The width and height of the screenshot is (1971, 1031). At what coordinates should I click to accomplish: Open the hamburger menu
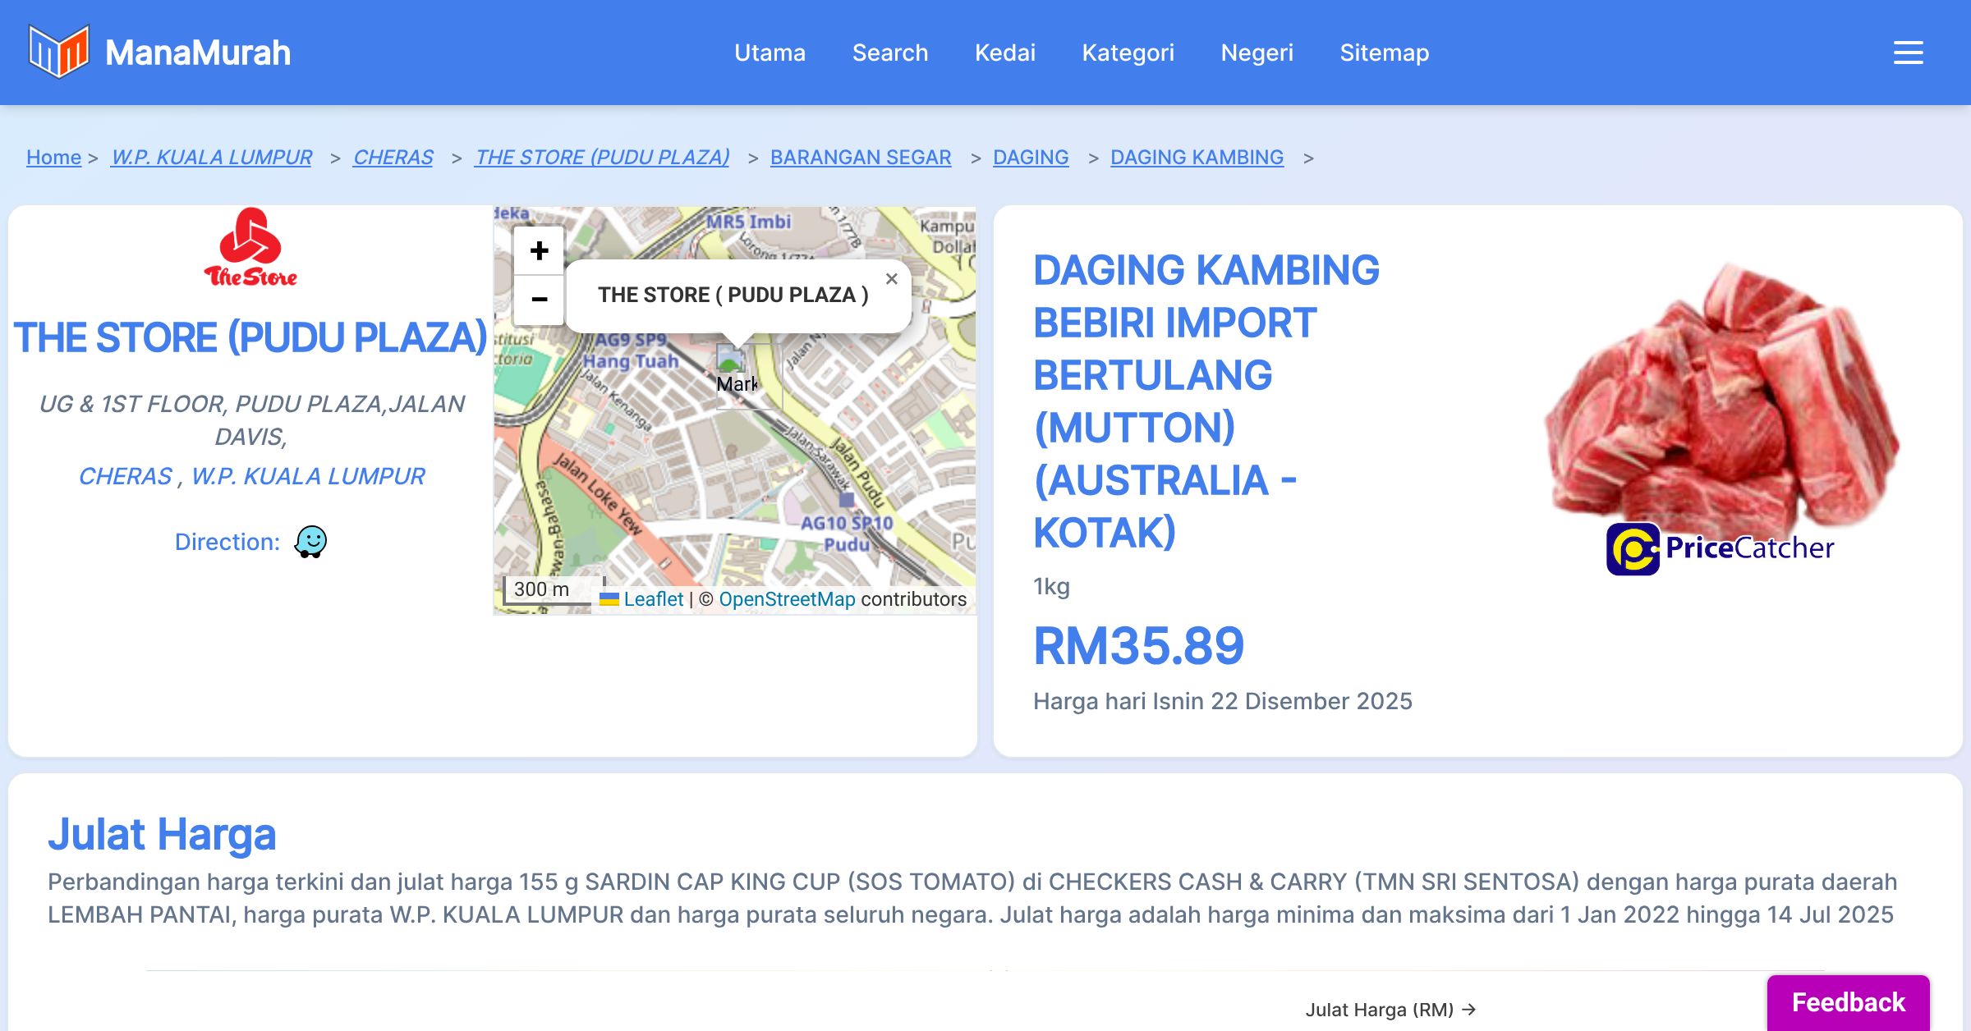coord(1908,53)
